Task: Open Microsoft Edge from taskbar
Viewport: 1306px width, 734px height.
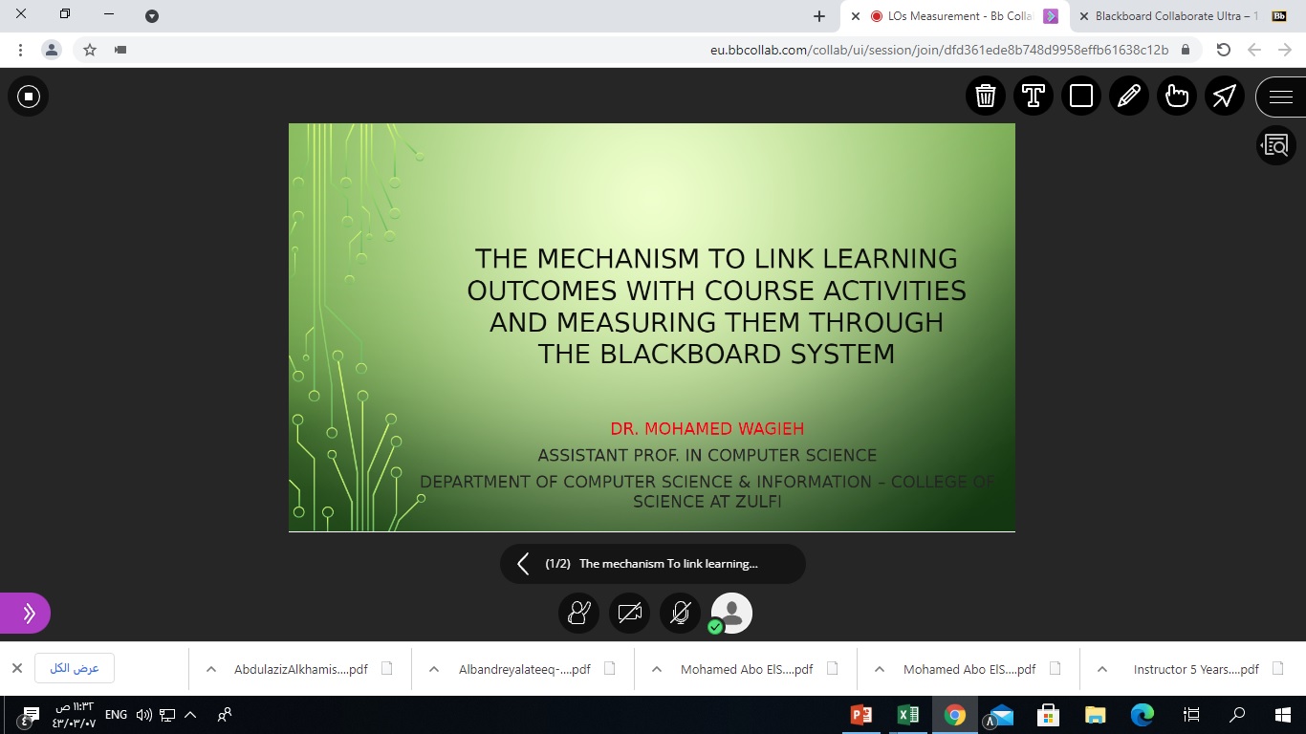Action: click(1142, 715)
